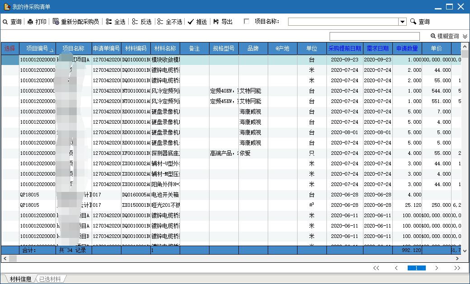
Task: Select the first row's 选择 cell
Action: [x=9, y=60]
